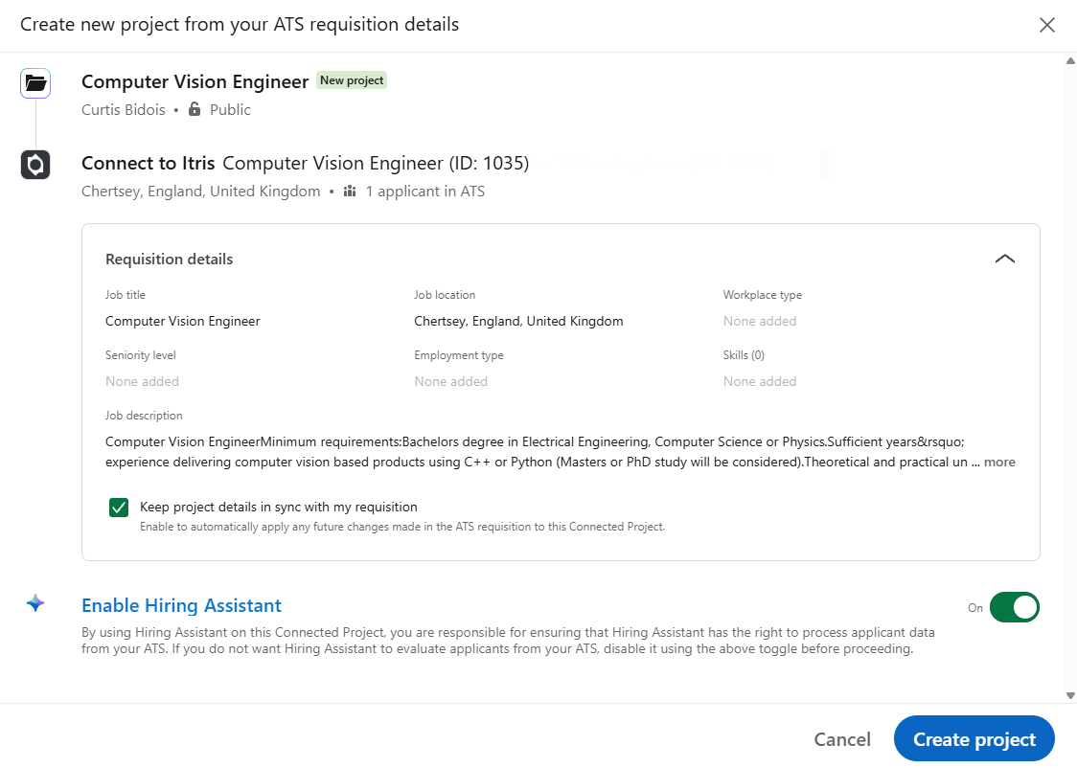Expand job description with more link
This screenshot has height=768, width=1077.
999,462
